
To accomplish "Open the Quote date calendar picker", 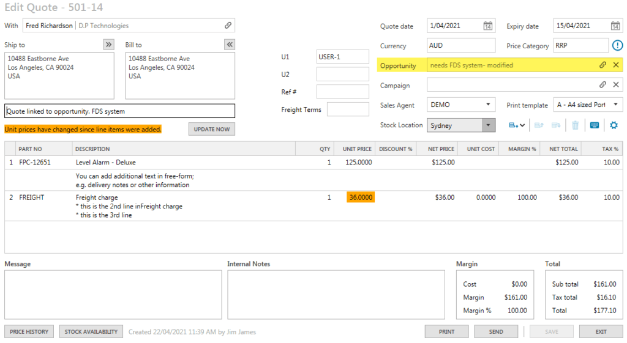I will click(x=488, y=26).
